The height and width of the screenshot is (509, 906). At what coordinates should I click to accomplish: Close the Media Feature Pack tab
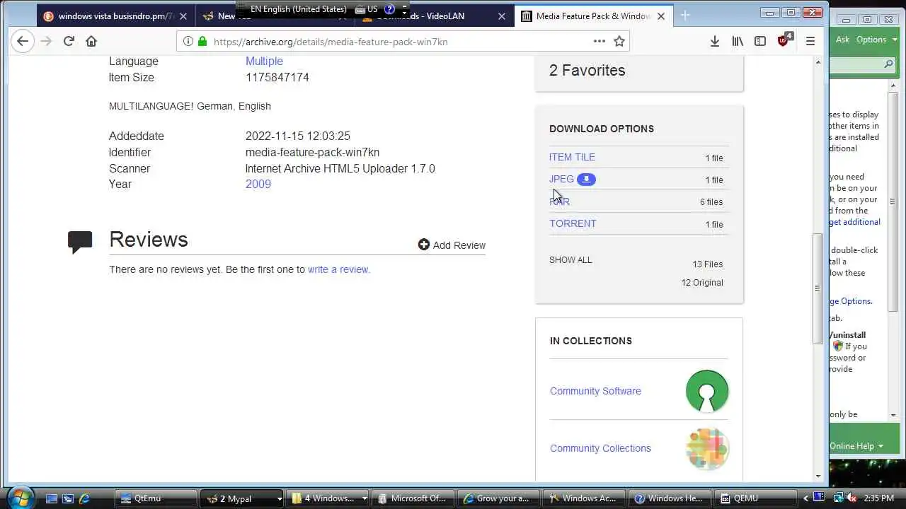[661, 16]
